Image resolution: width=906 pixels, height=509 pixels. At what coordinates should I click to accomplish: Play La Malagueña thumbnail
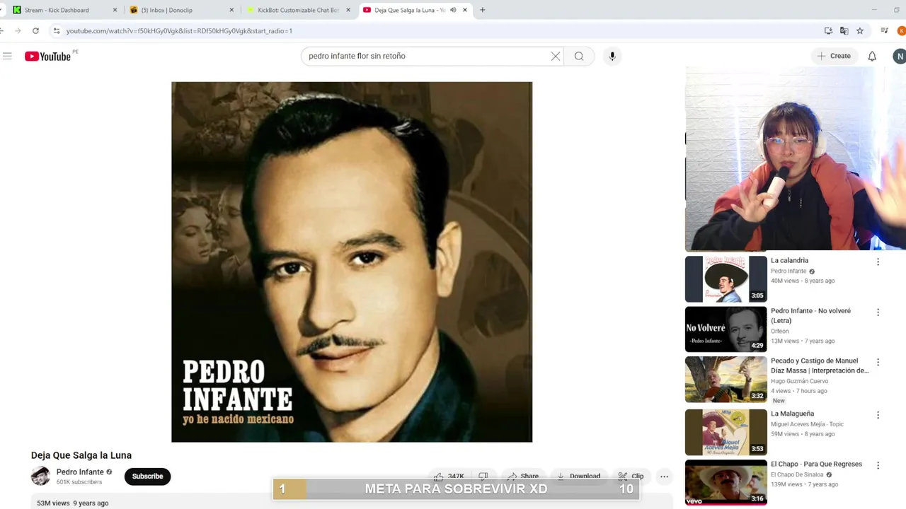pos(726,432)
